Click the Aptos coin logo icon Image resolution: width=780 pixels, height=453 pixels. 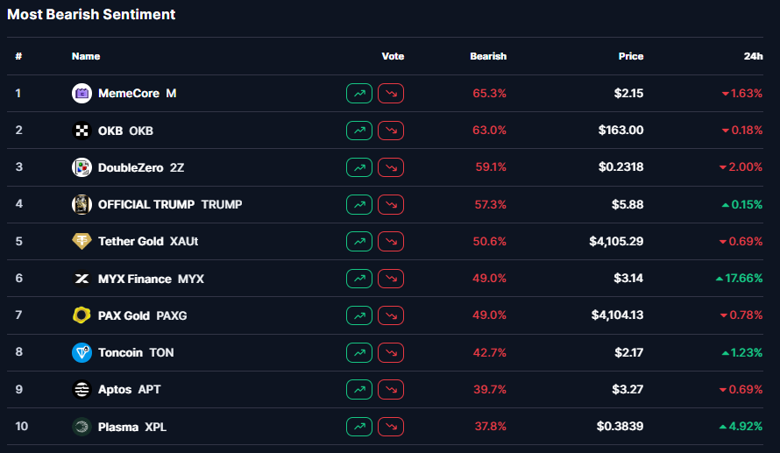[82, 390]
